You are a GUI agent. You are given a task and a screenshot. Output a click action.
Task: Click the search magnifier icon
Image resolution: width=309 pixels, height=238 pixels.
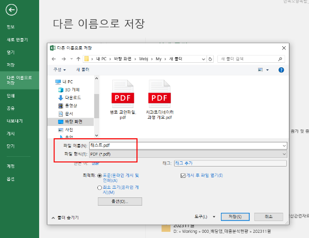pyautogui.click(x=280, y=59)
